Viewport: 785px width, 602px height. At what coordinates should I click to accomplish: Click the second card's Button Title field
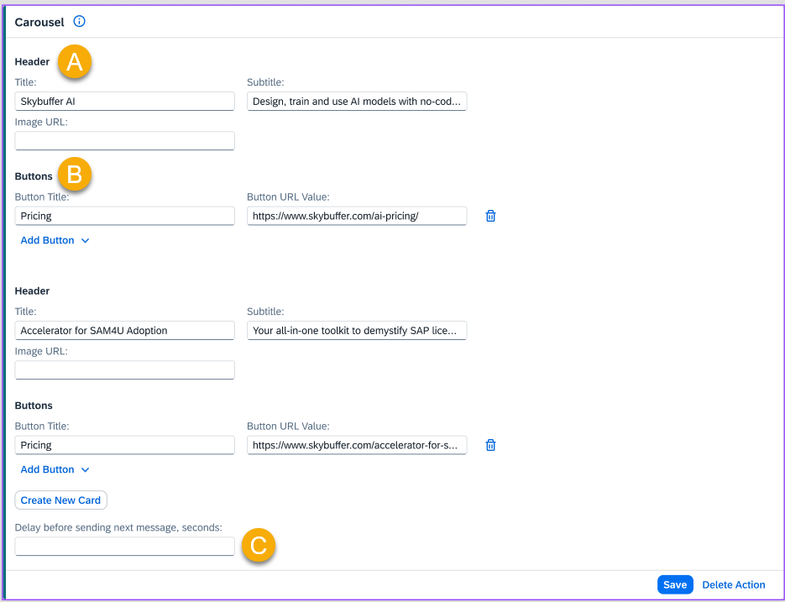124,445
